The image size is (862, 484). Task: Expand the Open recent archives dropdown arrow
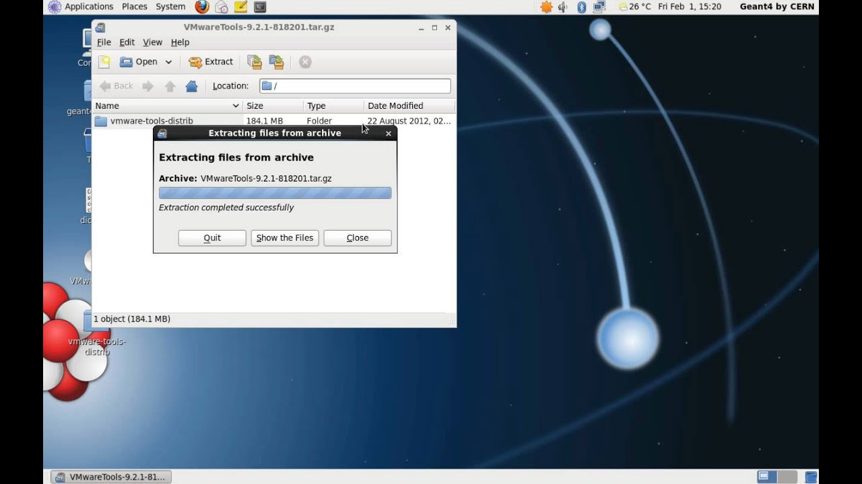tap(168, 62)
